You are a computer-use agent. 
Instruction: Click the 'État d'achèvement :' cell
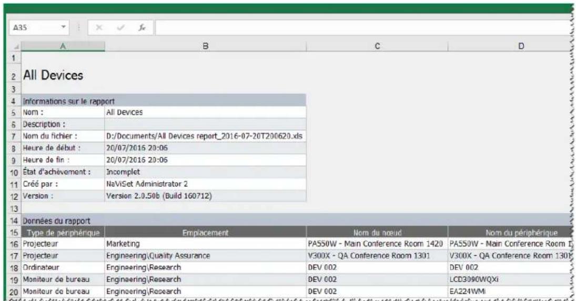63,172
